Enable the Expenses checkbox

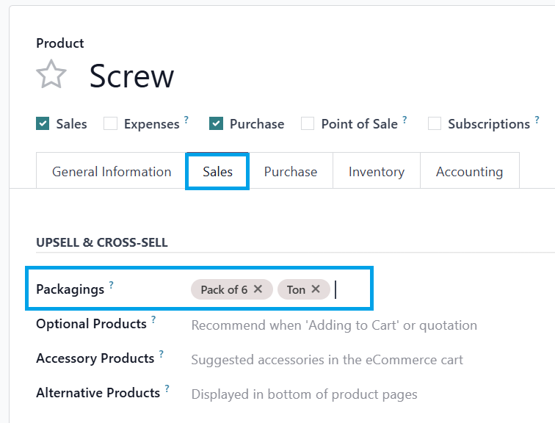[x=110, y=124]
